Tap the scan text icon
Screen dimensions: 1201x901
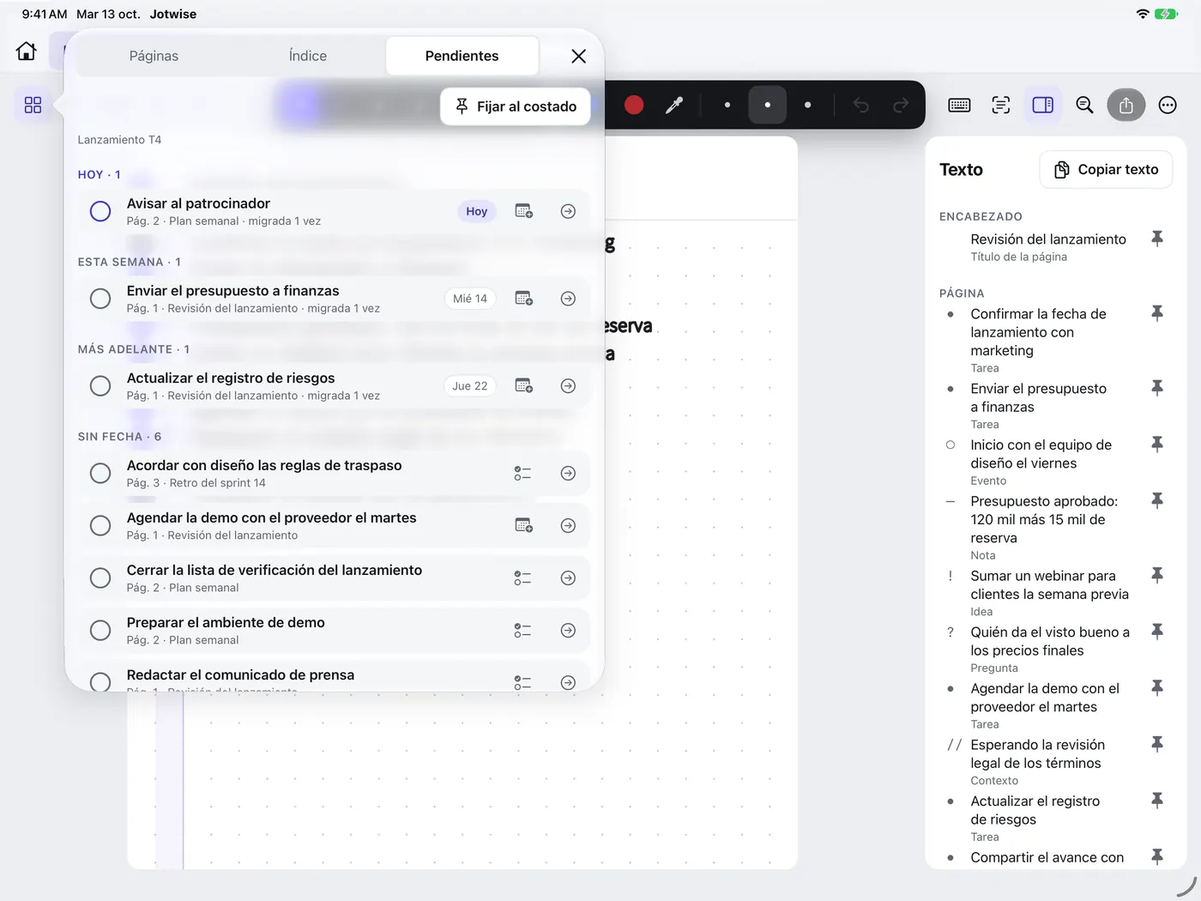pyautogui.click(x=1000, y=105)
